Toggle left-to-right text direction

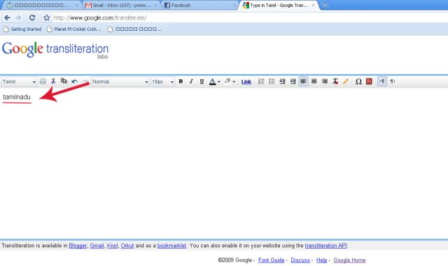pyautogui.click(x=382, y=81)
